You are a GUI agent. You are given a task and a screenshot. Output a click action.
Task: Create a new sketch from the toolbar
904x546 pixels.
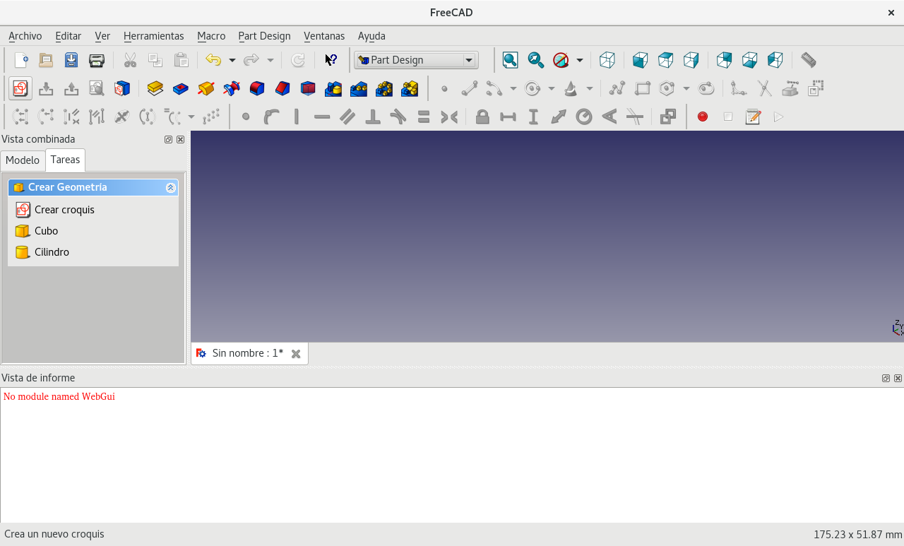(20, 88)
